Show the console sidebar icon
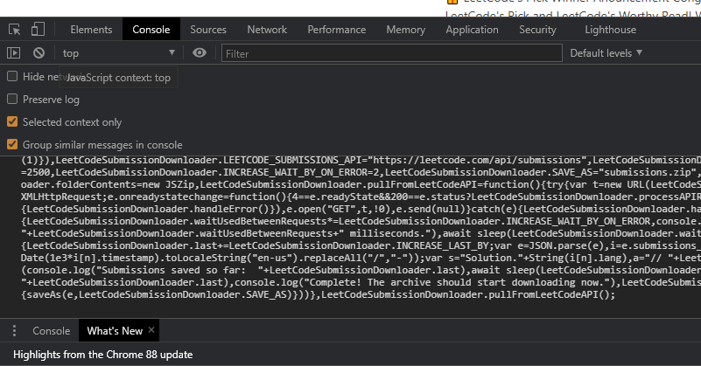 click(13, 53)
